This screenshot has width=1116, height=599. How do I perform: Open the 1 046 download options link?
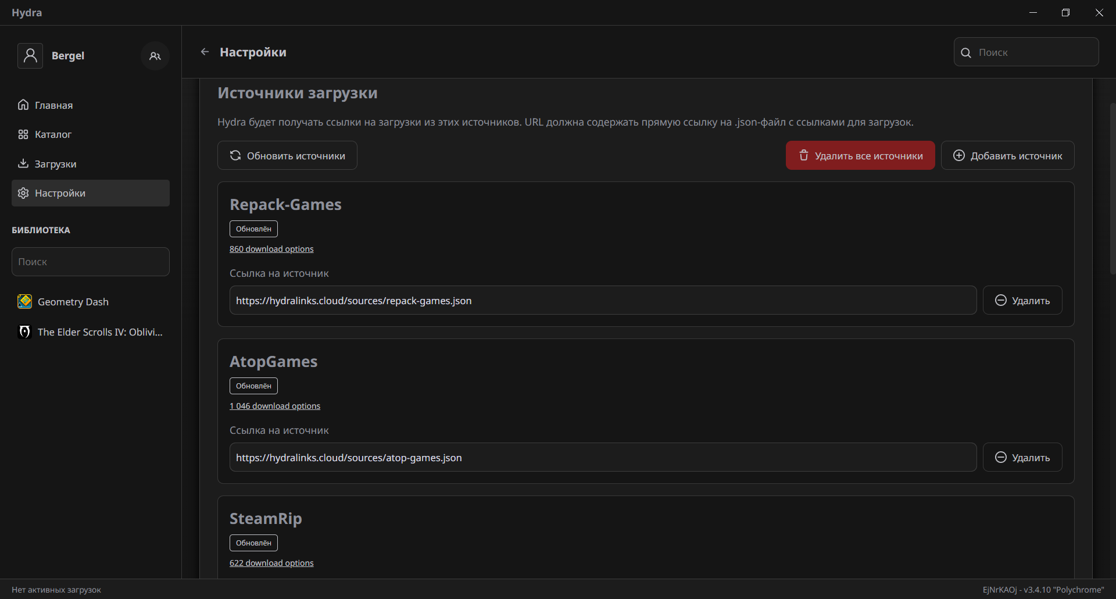click(x=275, y=406)
